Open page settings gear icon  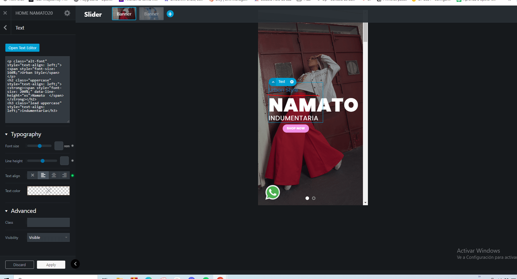67,13
